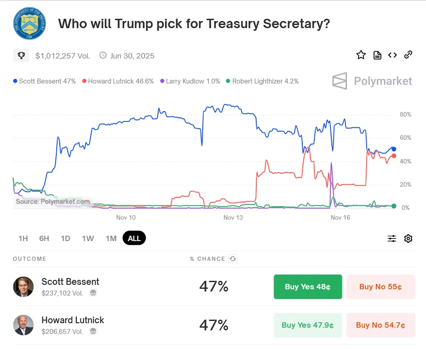Open chart filter sliders icon
Image resolution: width=426 pixels, height=350 pixels.
(x=392, y=238)
